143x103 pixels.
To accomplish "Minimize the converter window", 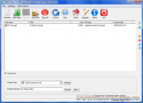I will coord(129,2).
